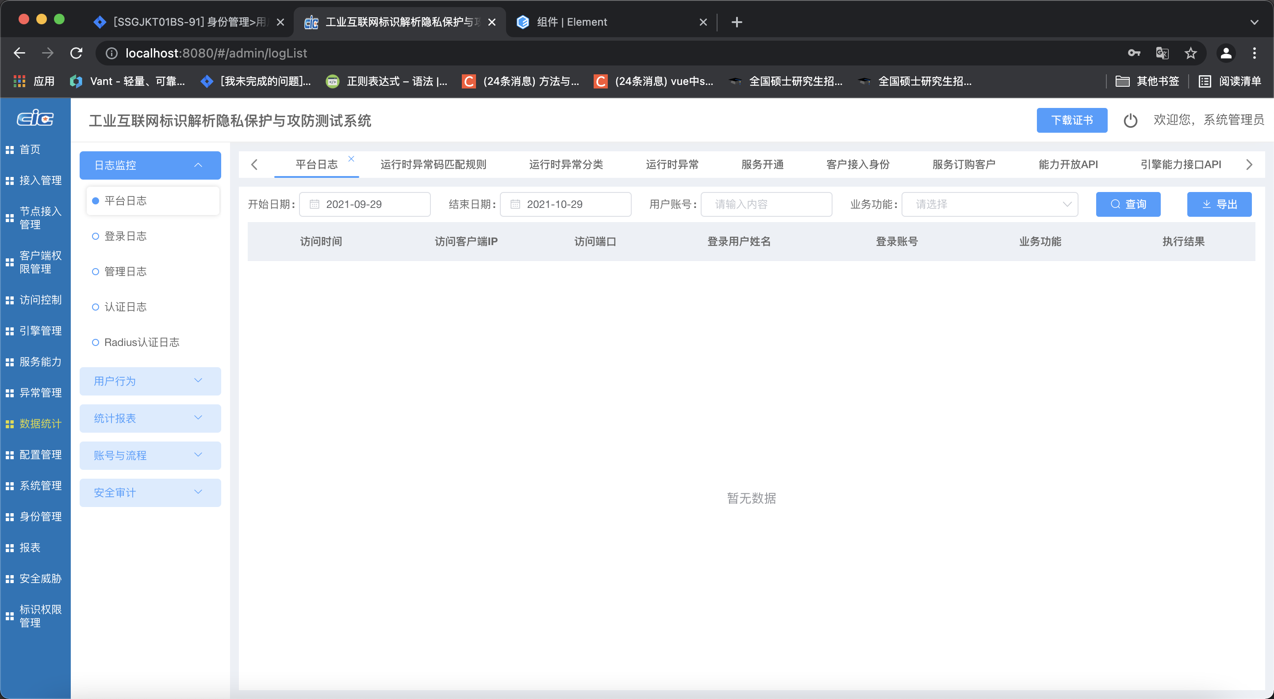Open the 其他书签 bookmarks folder
Screen dimensions: 1274x699
tap(1147, 81)
